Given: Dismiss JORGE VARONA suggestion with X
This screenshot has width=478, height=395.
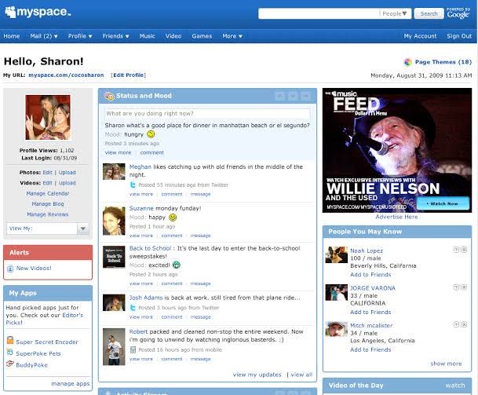Looking at the screenshot, I should pyautogui.click(x=465, y=287).
